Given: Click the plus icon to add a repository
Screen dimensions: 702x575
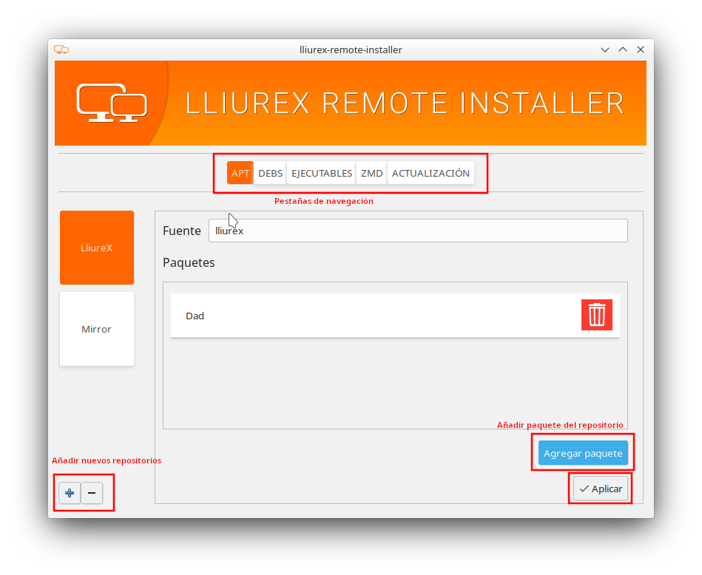Looking at the screenshot, I should point(70,493).
